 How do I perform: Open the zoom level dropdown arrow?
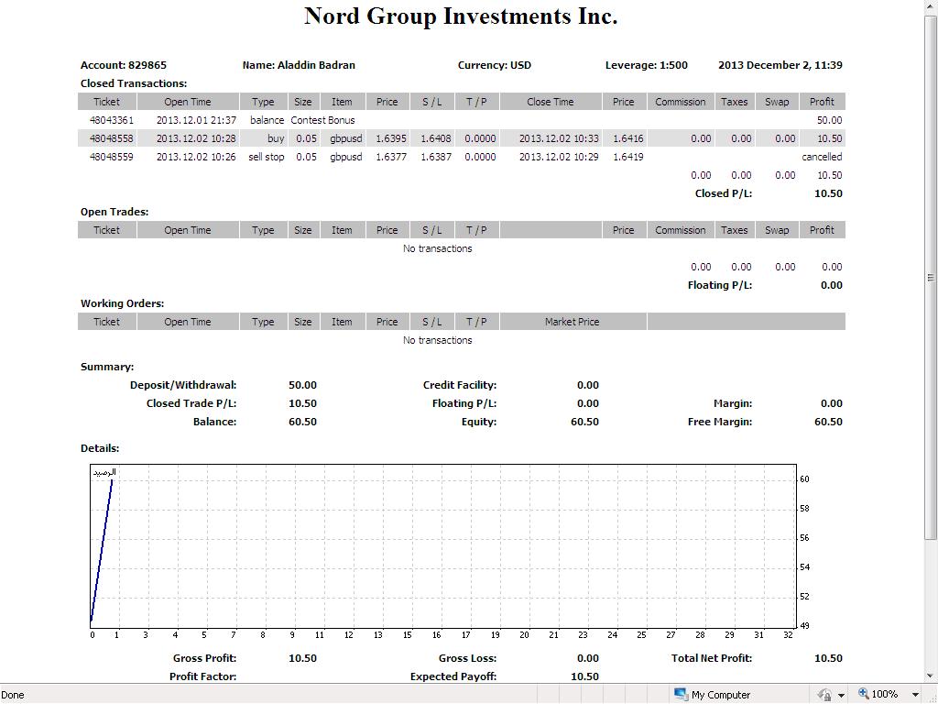(915, 695)
